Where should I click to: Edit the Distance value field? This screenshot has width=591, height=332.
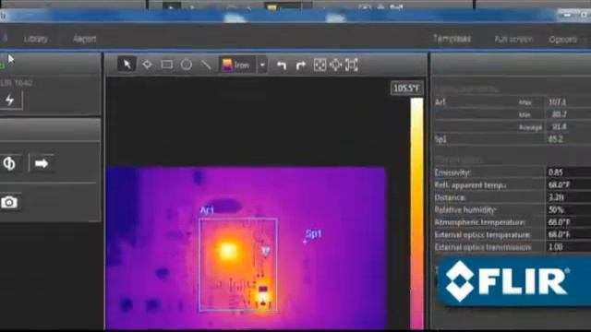point(569,197)
